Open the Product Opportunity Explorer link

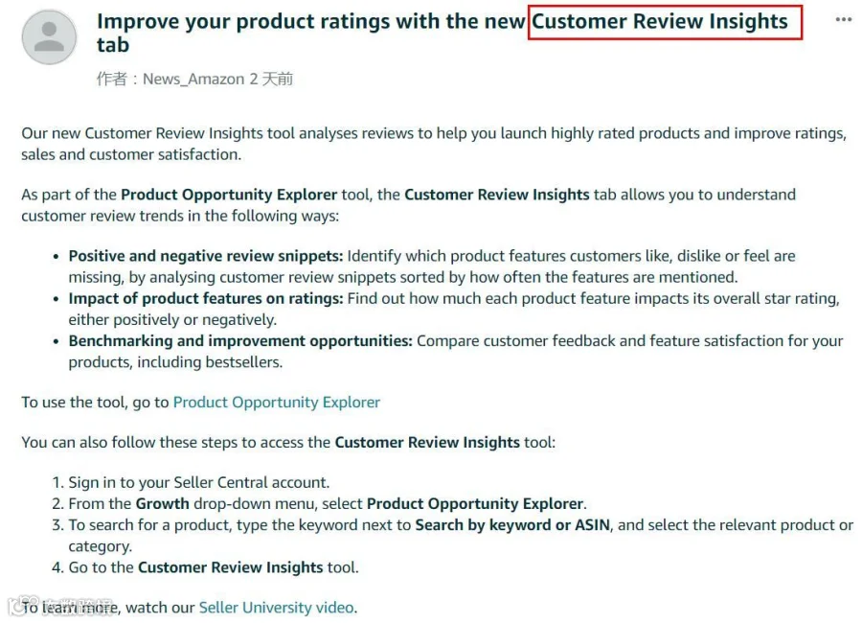pos(277,403)
